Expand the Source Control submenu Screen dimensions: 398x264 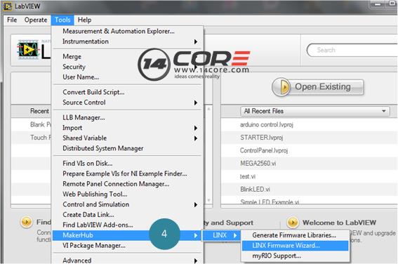127,103
